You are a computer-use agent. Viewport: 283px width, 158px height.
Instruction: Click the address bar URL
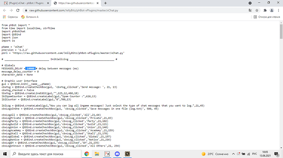(x=74, y=11)
